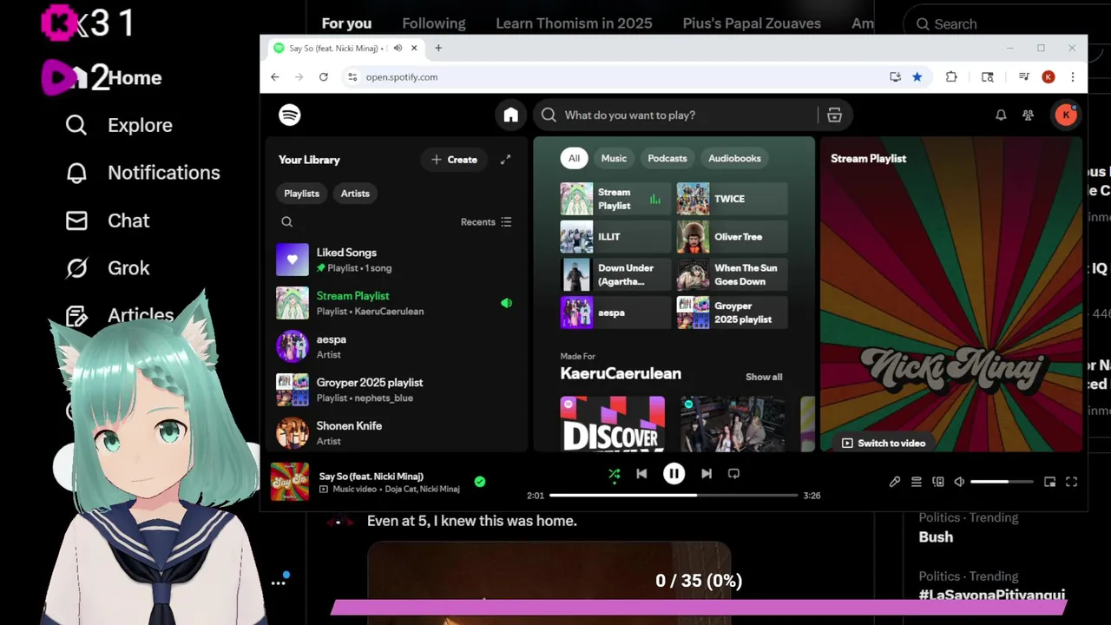This screenshot has width=1111, height=625.
Task: Open Notifications in X sidebar
Action: [143, 173]
